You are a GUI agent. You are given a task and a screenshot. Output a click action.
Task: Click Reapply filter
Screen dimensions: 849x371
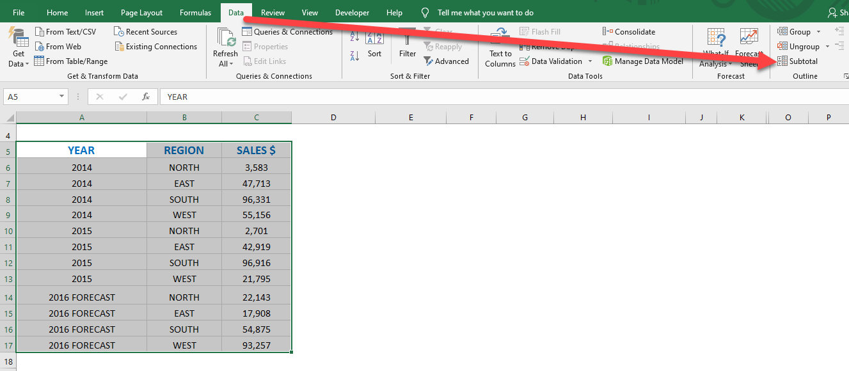click(443, 46)
